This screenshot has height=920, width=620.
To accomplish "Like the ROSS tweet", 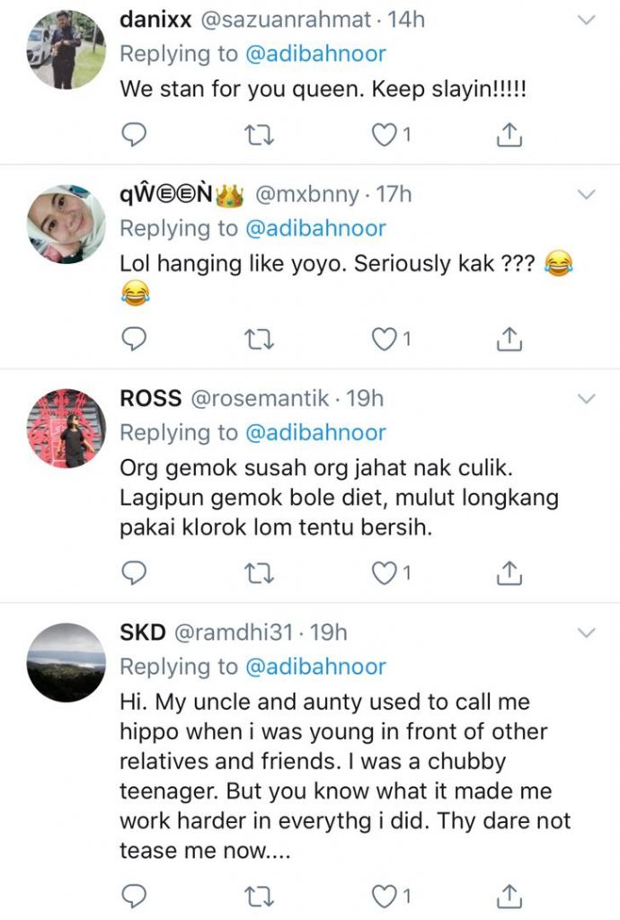I will tap(385, 571).
